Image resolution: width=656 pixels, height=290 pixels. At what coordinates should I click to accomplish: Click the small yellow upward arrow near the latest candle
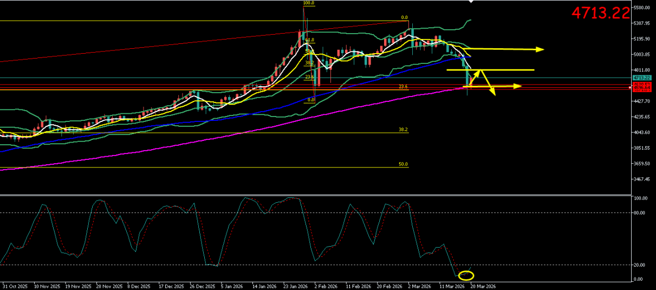coord(475,77)
